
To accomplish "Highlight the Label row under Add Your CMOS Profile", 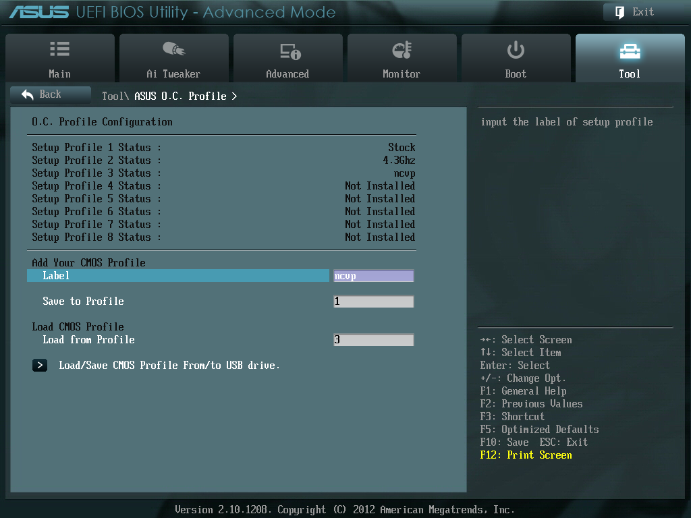I will click(x=177, y=276).
